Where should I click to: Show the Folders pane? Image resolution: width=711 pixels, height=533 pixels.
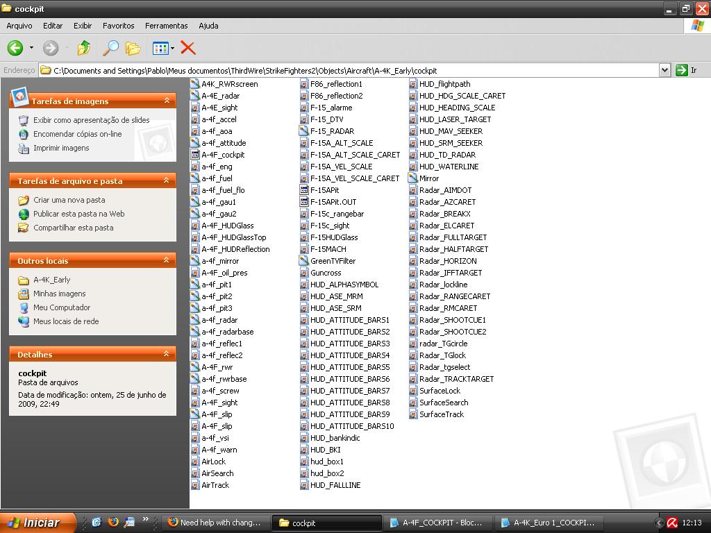click(x=133, y=48)
